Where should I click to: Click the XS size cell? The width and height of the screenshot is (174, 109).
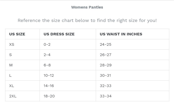[x=12, y=44]
